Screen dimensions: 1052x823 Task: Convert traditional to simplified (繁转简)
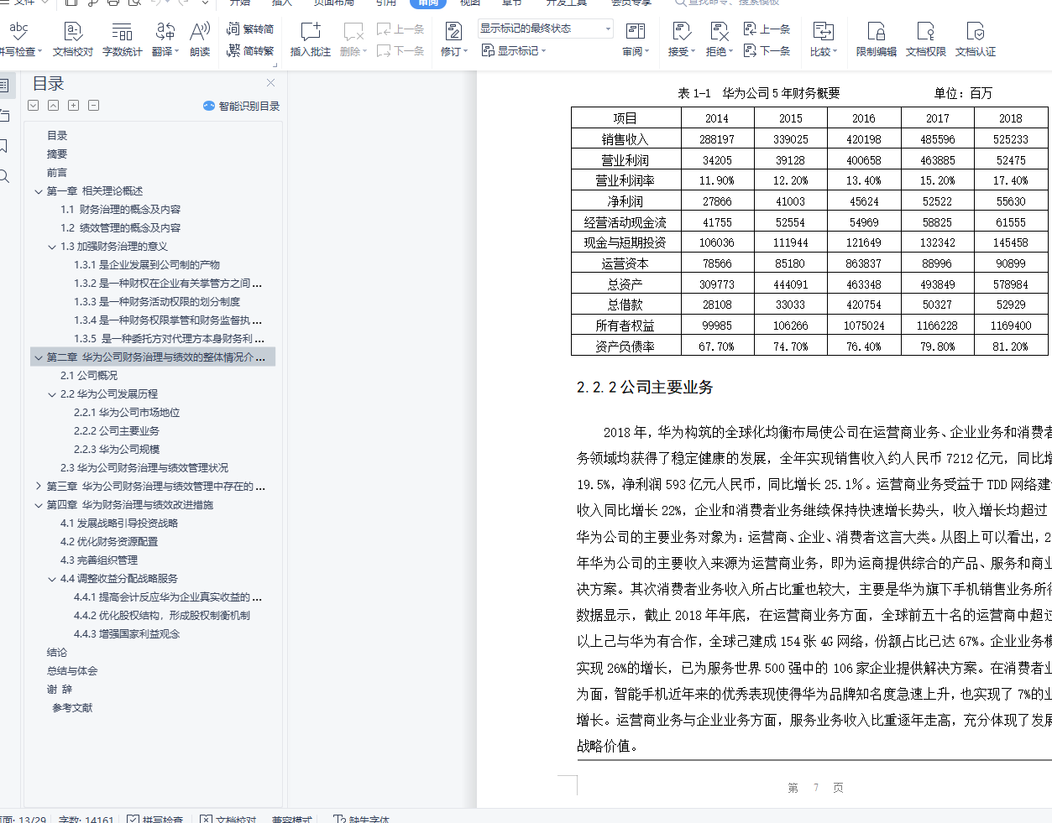pos(250,29)
